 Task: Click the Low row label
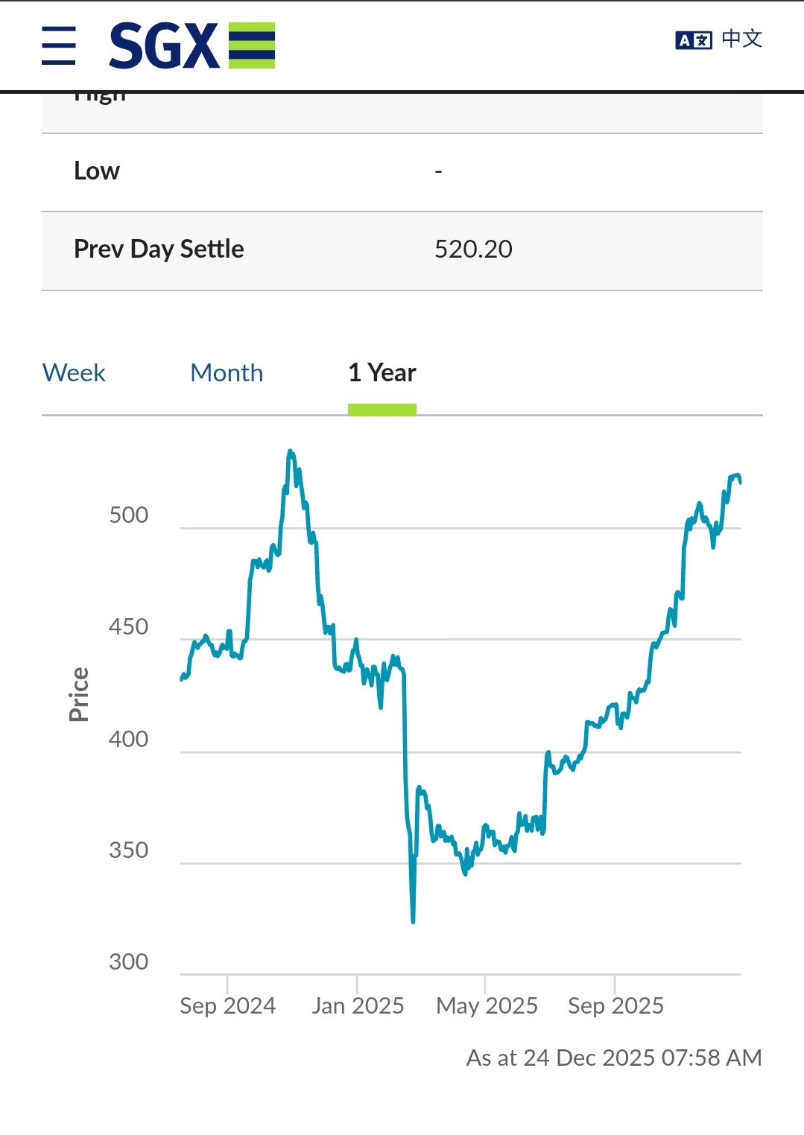97,171
